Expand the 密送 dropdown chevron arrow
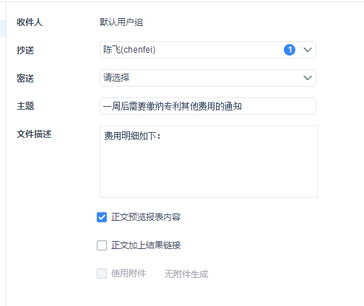364x306 pixels. [x=308, y=78]
